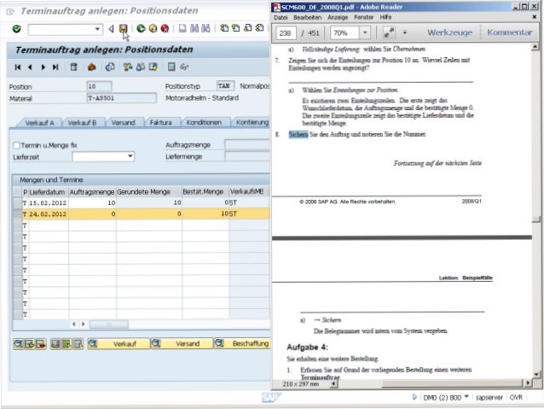Image resolution: width=544 pixels, height=409 pixels.
Task: Open Anzeige menu in Adobe Reader
Action: (338, 17)
